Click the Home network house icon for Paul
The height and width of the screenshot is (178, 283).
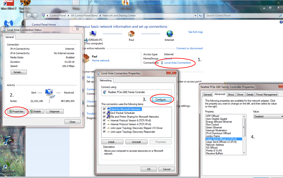click(87, 58)
